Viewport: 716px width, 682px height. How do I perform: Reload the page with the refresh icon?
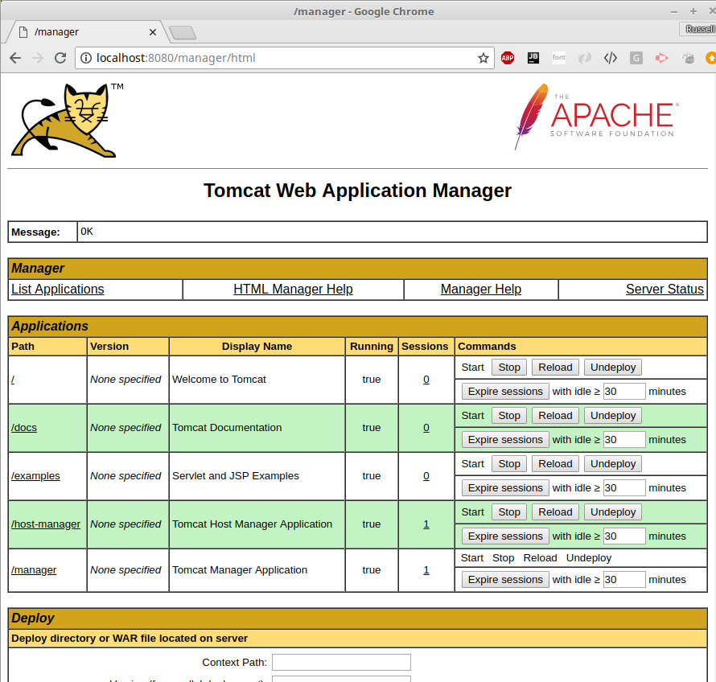(60, 58)
